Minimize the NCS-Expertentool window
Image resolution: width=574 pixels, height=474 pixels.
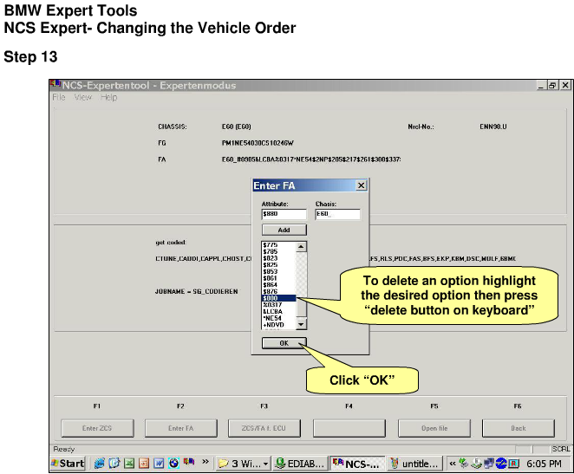pyautogui.click(x=541, y=85)
